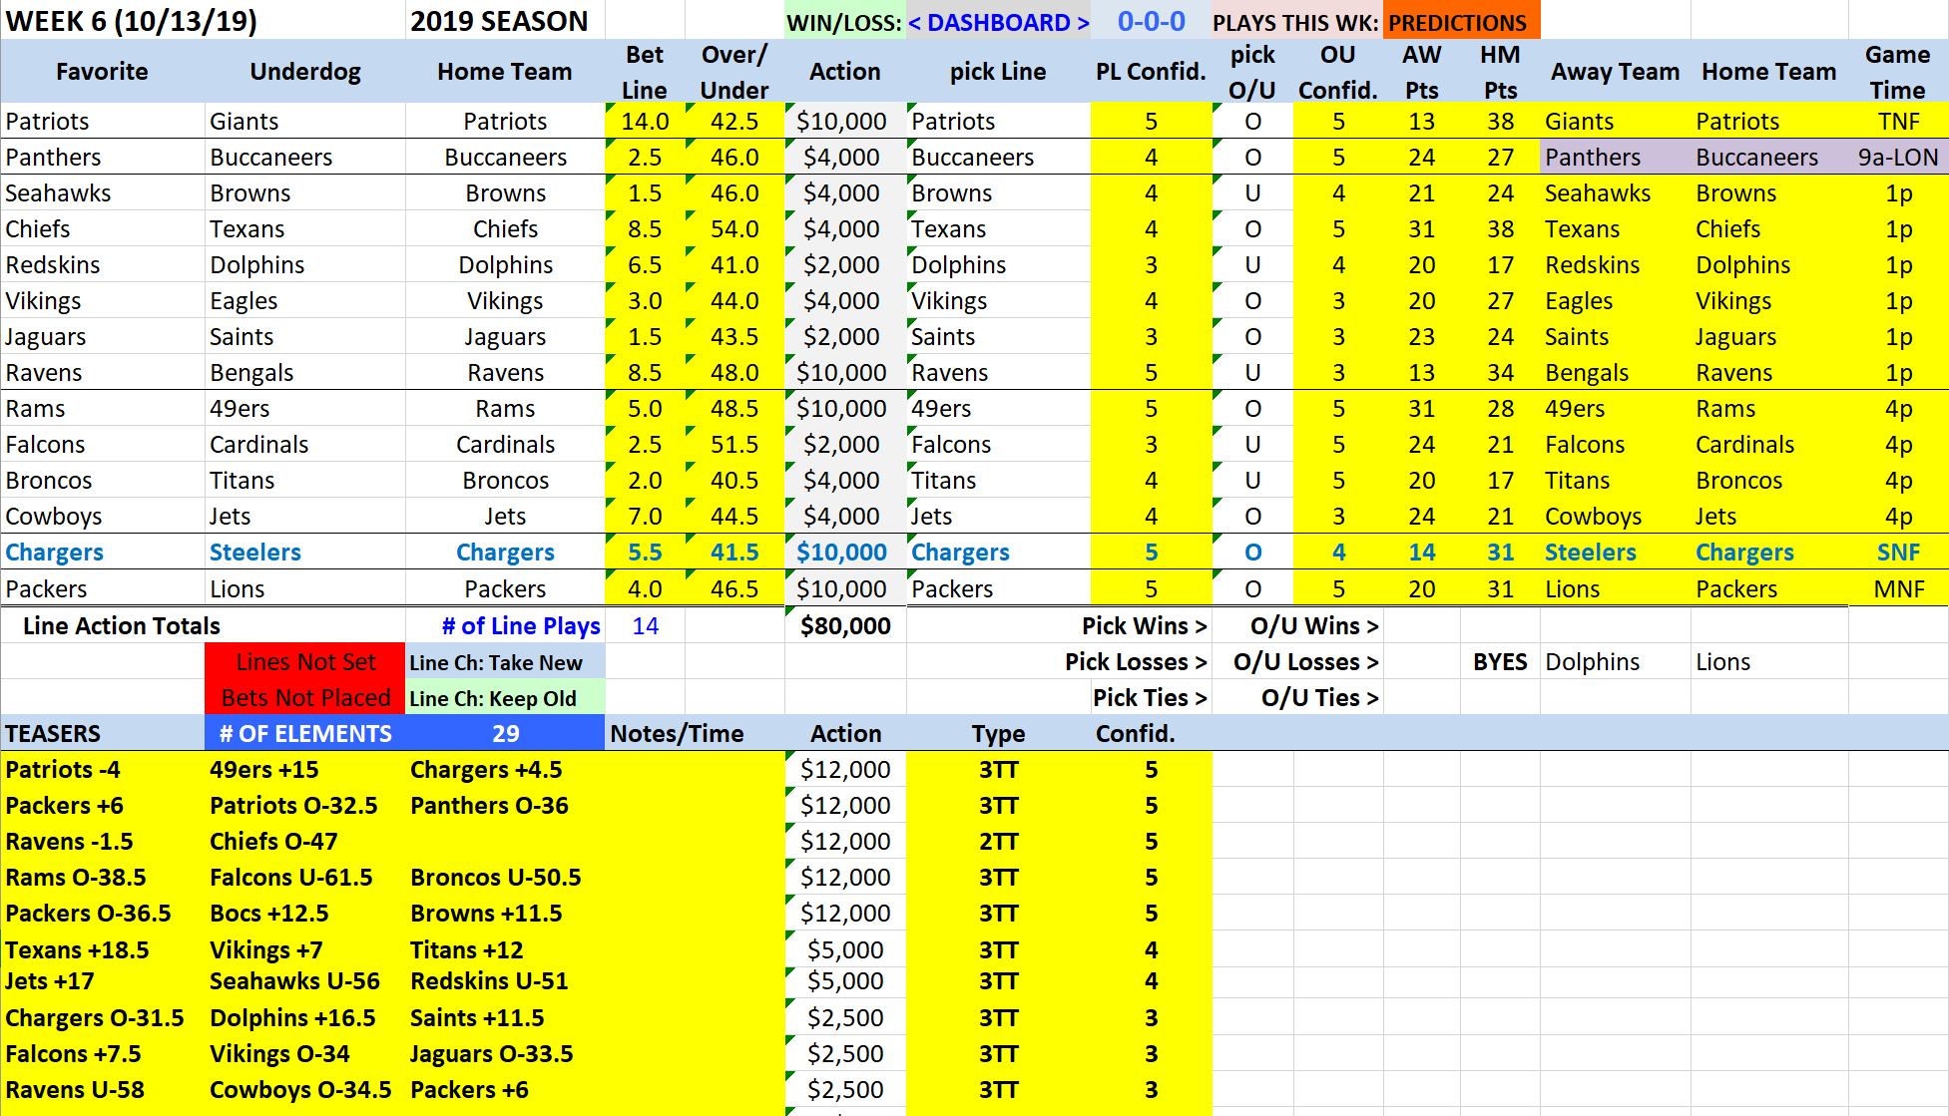Select the Panthers away team purple cell

(x=1616, y=157)
